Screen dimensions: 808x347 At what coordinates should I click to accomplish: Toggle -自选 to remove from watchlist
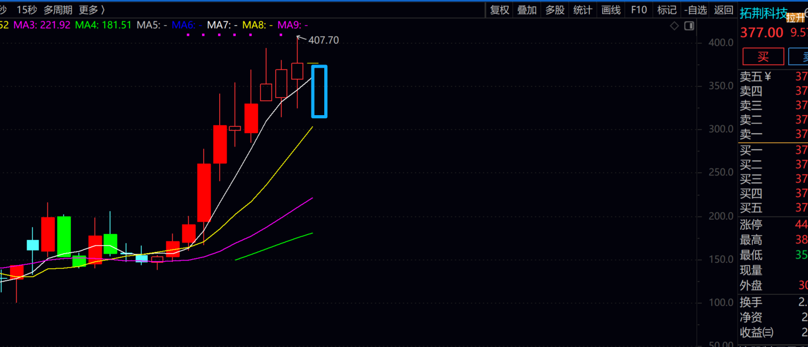pyautogui.click(x=695, y=10)
